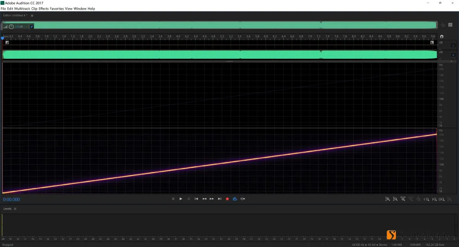Click the red Record button
Viewport: 459px width, 247px height.
227,199
